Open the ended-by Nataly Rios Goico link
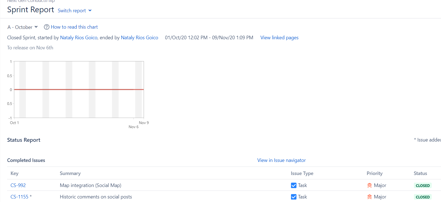441x202 pixels. pyautogui.click(x=140, y=38)
